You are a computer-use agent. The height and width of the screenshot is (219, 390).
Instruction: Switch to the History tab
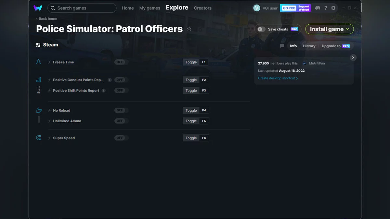[309, 46]
